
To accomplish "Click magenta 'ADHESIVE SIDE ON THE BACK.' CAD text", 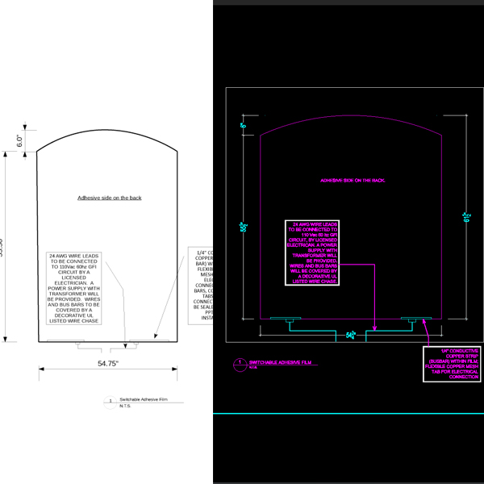I will pyautogui.click(x=353, y=181).
